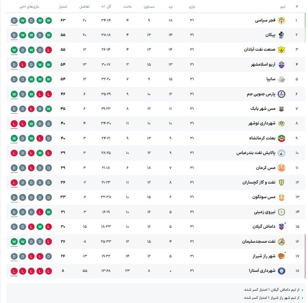This screenshot has height=303, width=308.
Task: Click the پیکان team crest
Action: (282, 35)
